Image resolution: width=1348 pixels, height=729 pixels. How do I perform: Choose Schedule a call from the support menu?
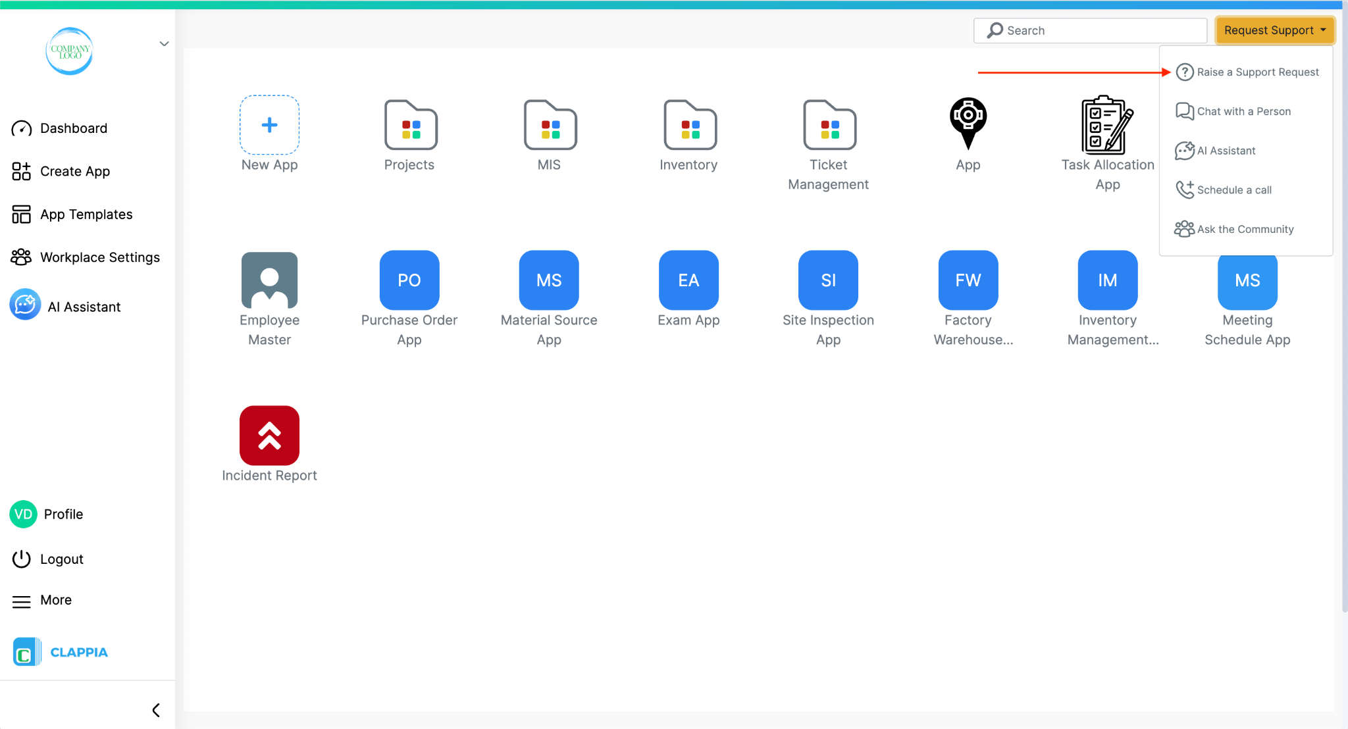pyautogui.click(x=1233, y=190)
